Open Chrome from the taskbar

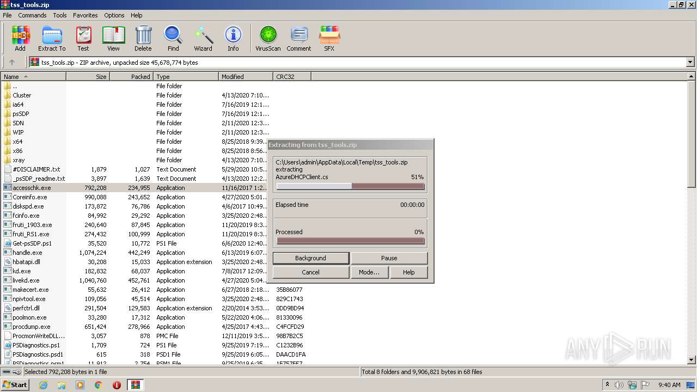click(98, 385)
